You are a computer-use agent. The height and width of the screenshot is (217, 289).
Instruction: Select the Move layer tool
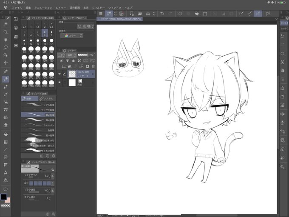click(x=6, y=63)
